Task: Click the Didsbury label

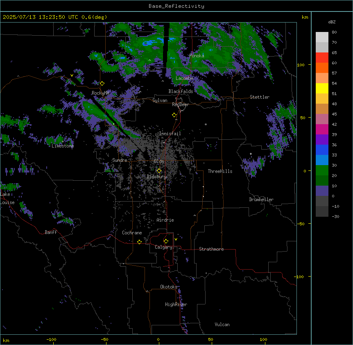Action: click(x=157, y=177)
